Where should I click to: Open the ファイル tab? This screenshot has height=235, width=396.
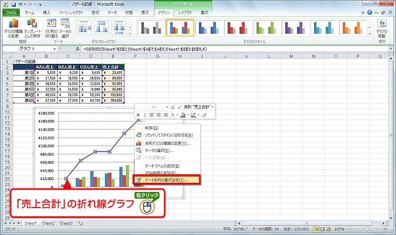coord(11,12)
